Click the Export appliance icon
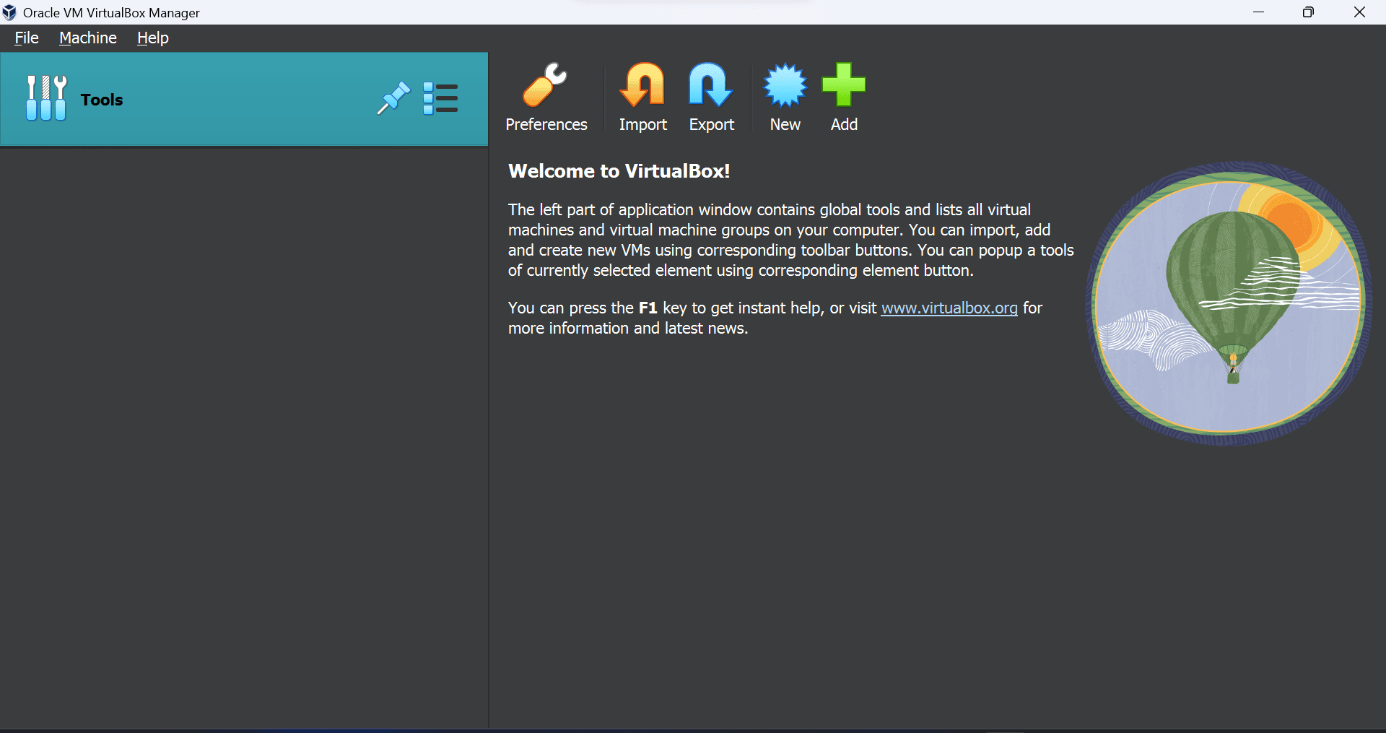Viewport: 1386px width, 733px height. click(710, 85)
